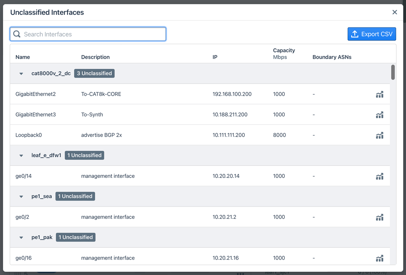406x275 pixels.
Task: Click the 3 Unclassified badge on cat8000v_2_dc
Action: click(94, 73)
